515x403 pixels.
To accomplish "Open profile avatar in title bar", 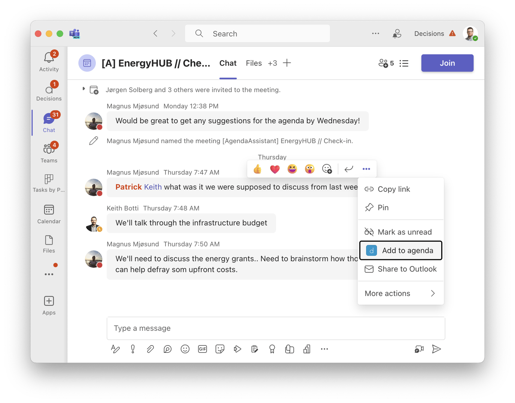I will (x=470, y=34).
